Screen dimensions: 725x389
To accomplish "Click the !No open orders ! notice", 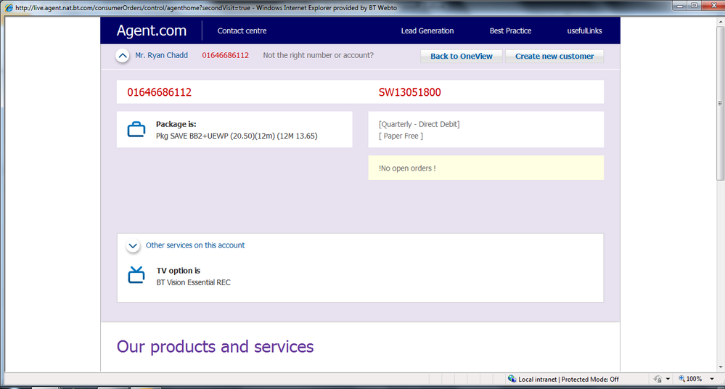I will (486, 168).
